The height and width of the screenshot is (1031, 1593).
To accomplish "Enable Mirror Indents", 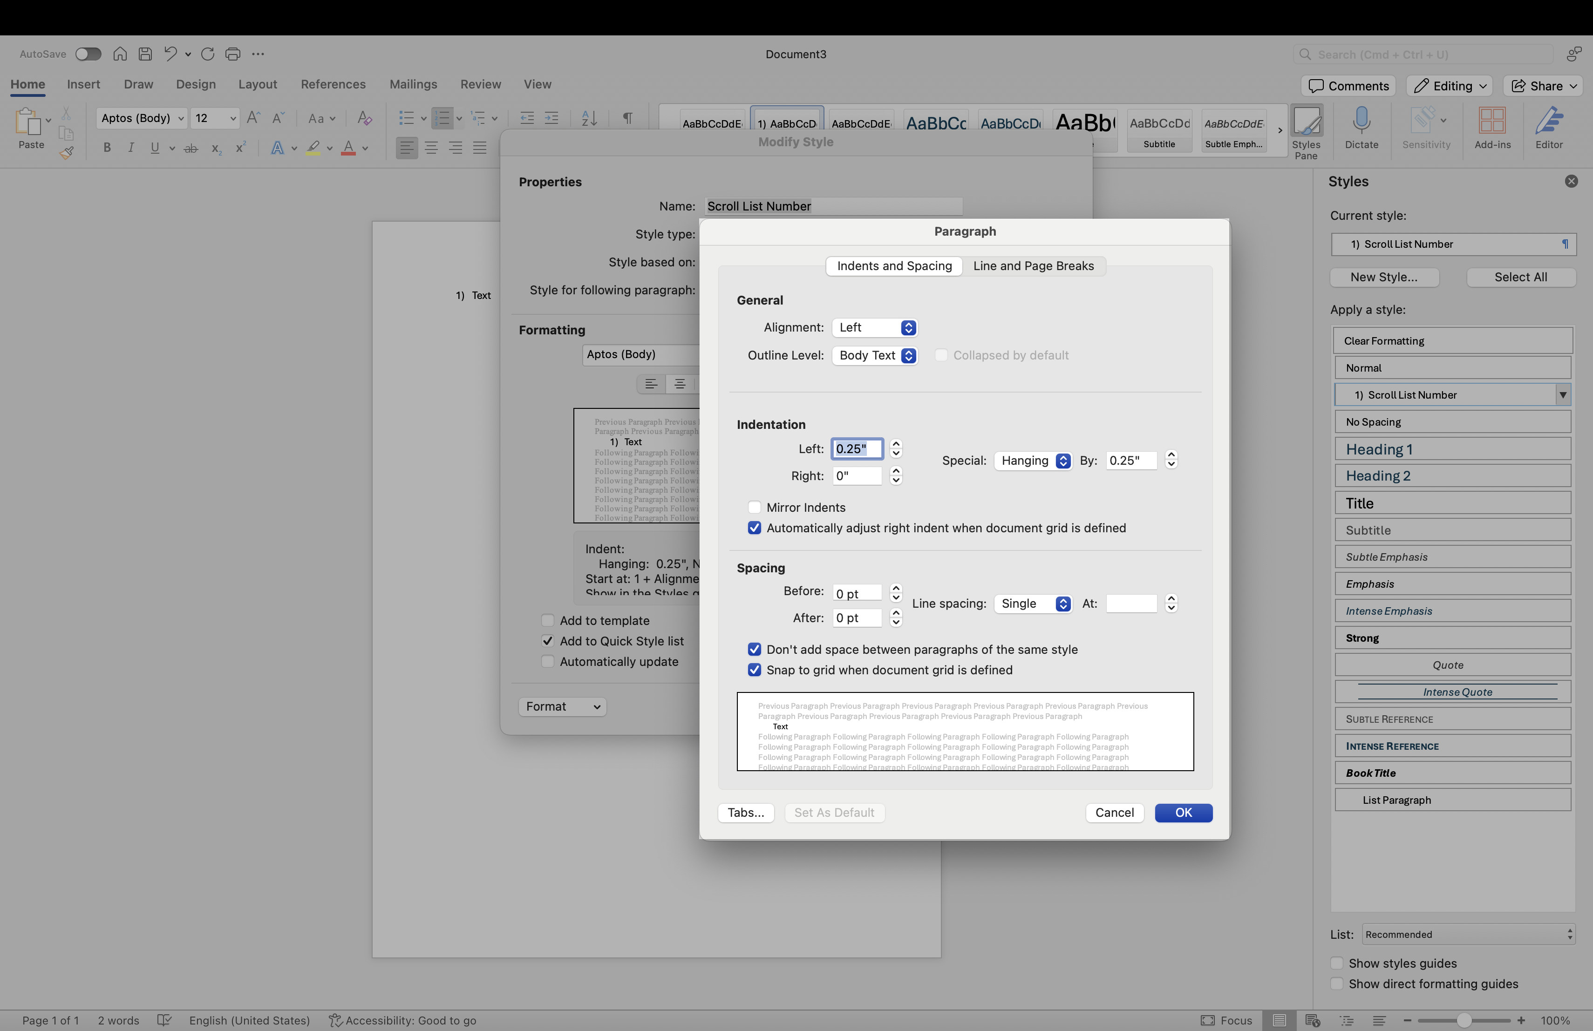I will click(x=754, y=507).
